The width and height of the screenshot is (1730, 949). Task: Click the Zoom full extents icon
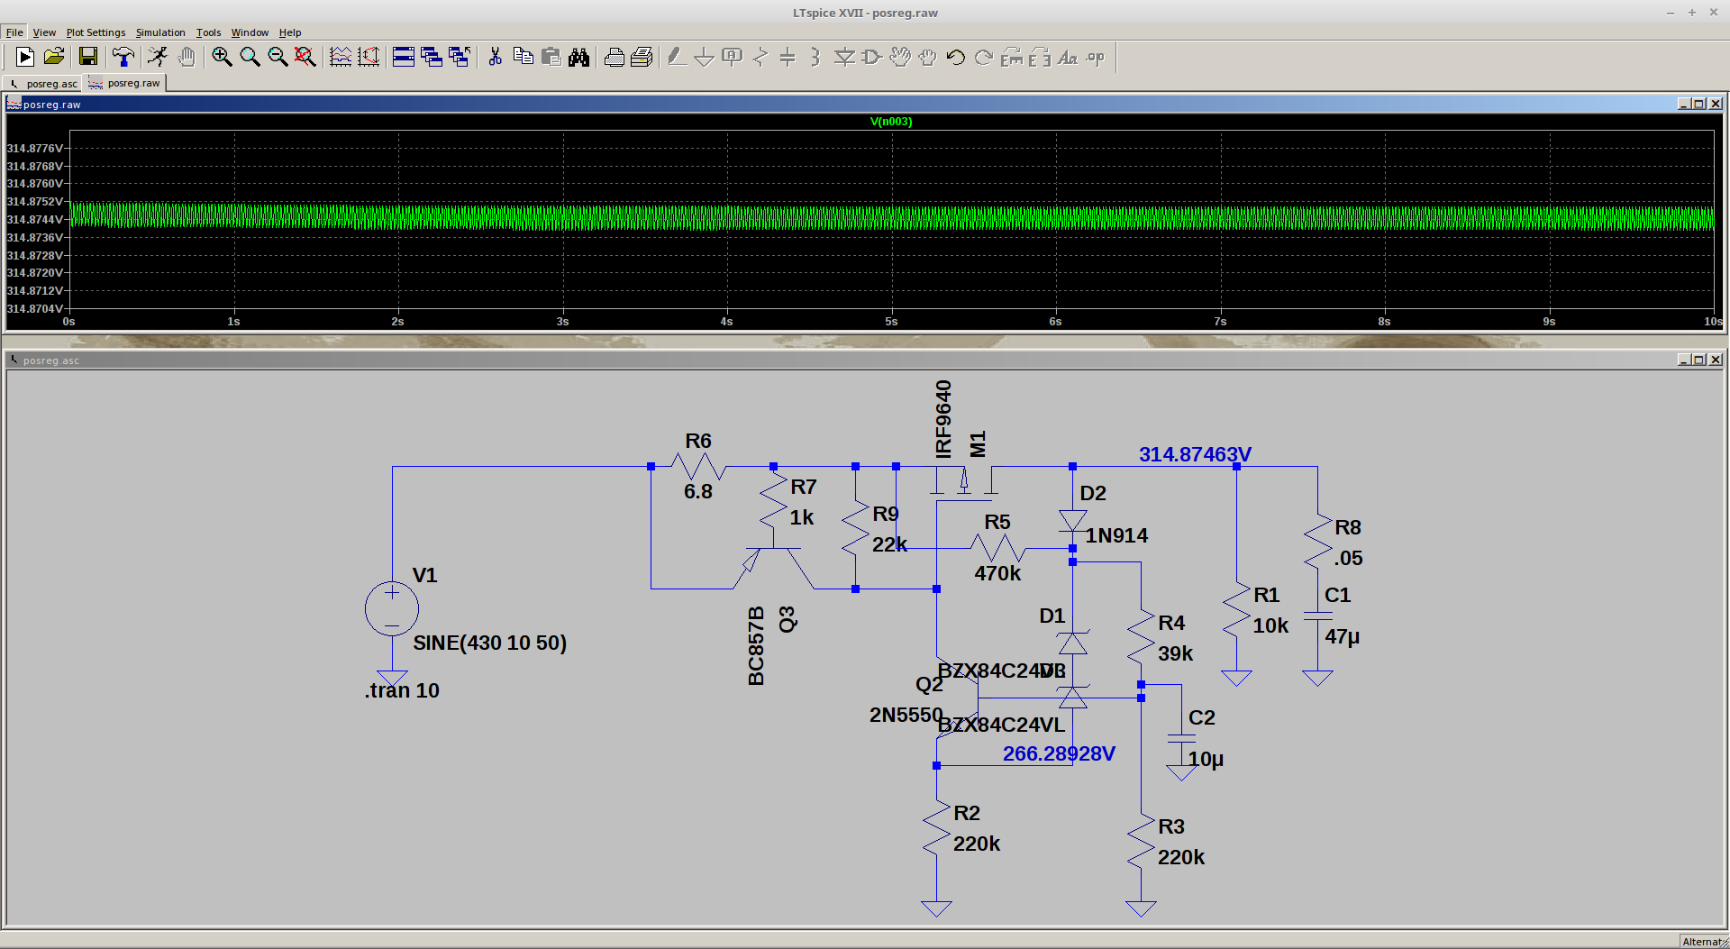click(305, 58)
